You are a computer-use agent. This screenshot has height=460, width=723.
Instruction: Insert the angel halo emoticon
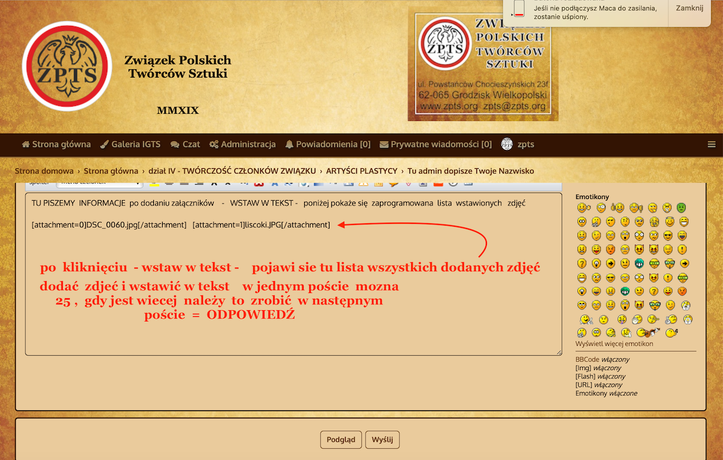[x=669, y=221]
